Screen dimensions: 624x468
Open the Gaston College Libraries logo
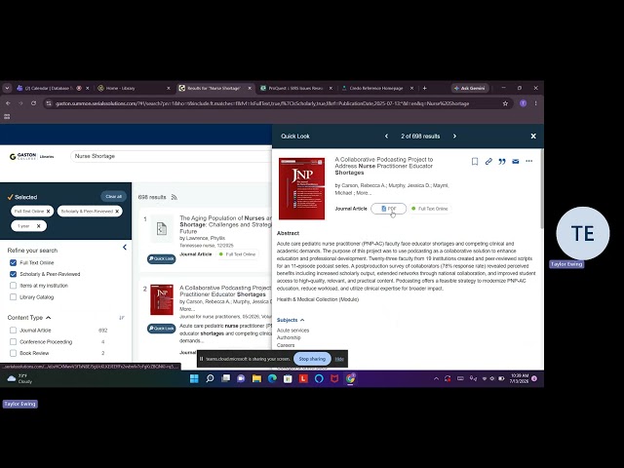[x=31, y=156]
